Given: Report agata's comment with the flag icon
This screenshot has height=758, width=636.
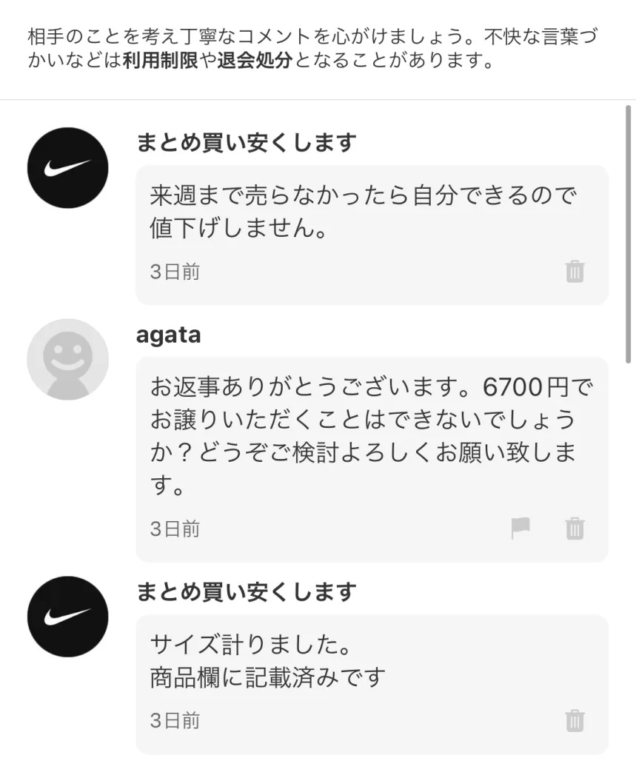Looking at the screenshot, I should (x=521, y=528).
